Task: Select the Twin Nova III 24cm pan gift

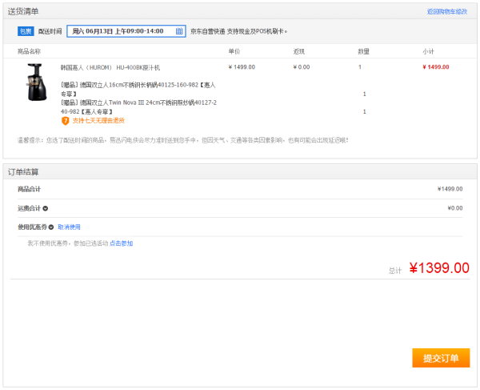Action: click(138, 107)
